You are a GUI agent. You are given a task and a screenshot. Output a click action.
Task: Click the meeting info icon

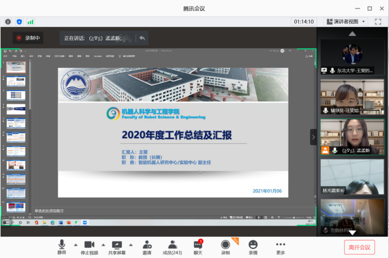coord(8,22)
